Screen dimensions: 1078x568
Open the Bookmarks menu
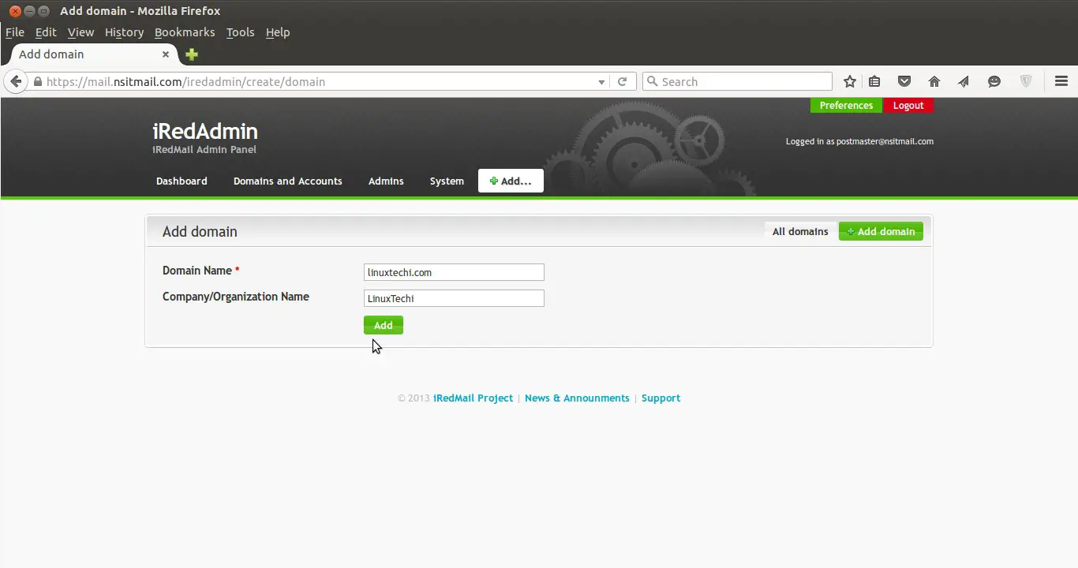tap(185, 32)
